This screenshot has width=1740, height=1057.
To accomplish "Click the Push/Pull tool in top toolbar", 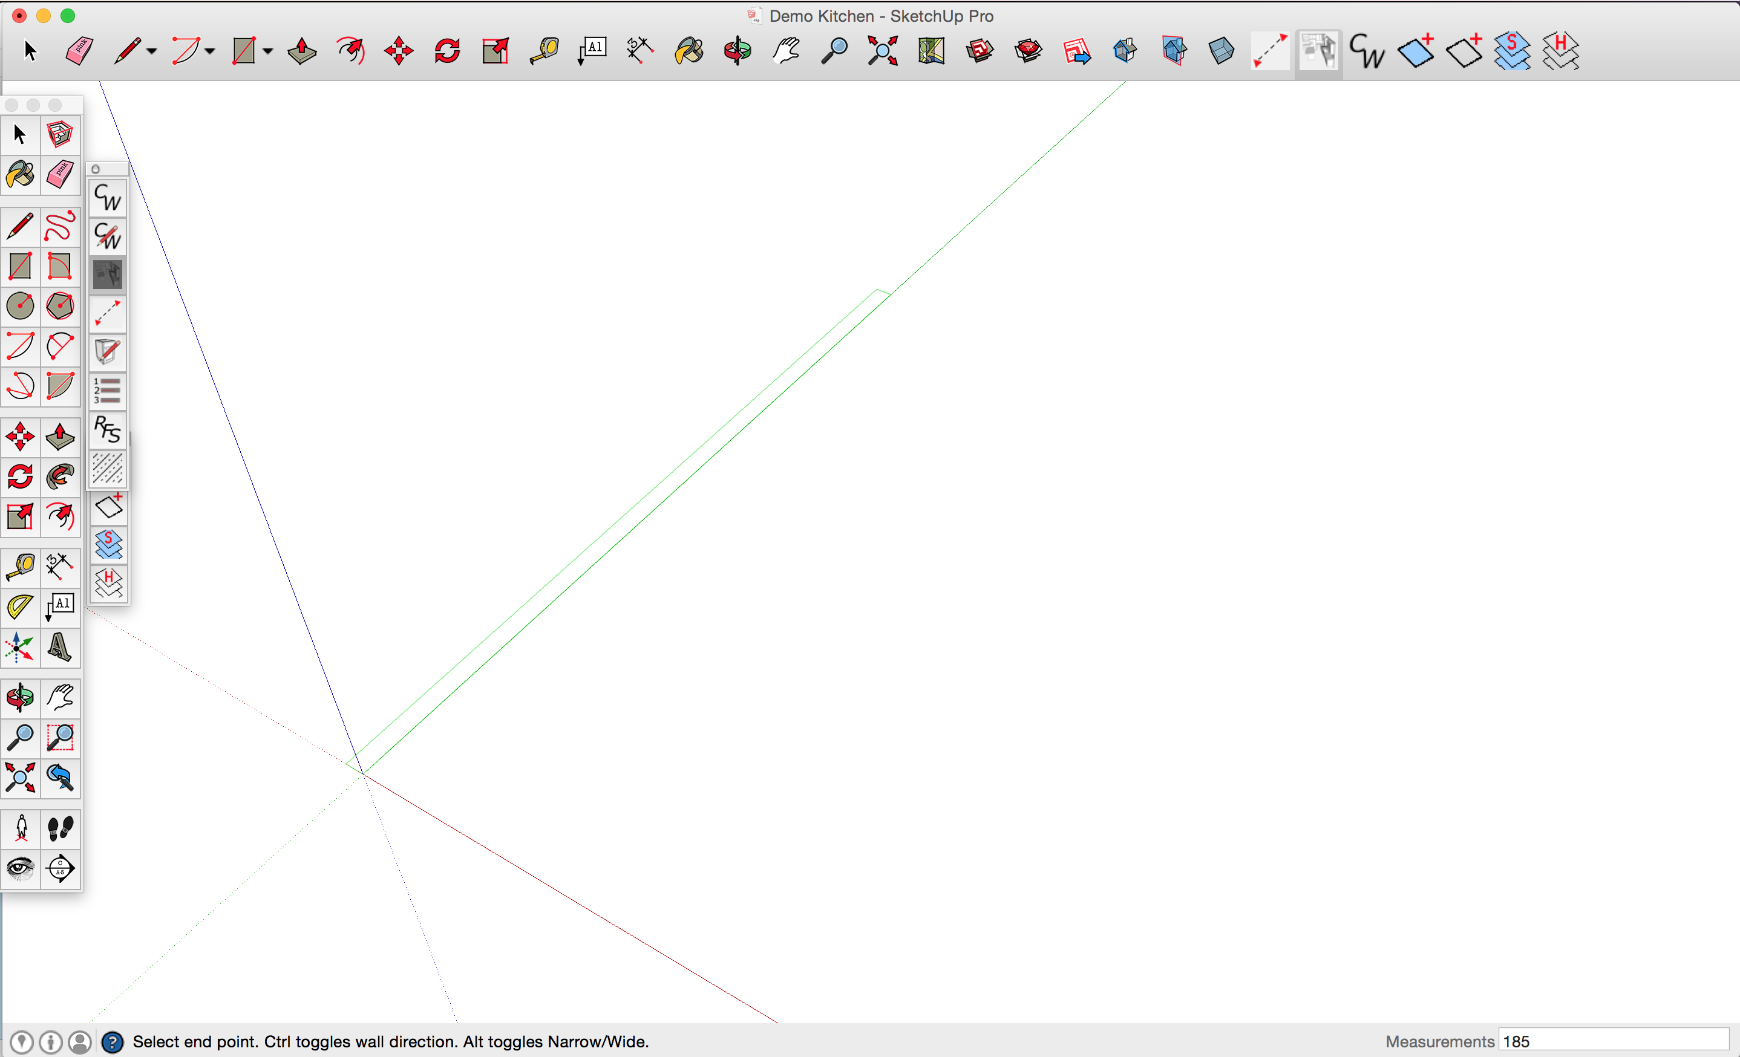I will tap(303, 51).
